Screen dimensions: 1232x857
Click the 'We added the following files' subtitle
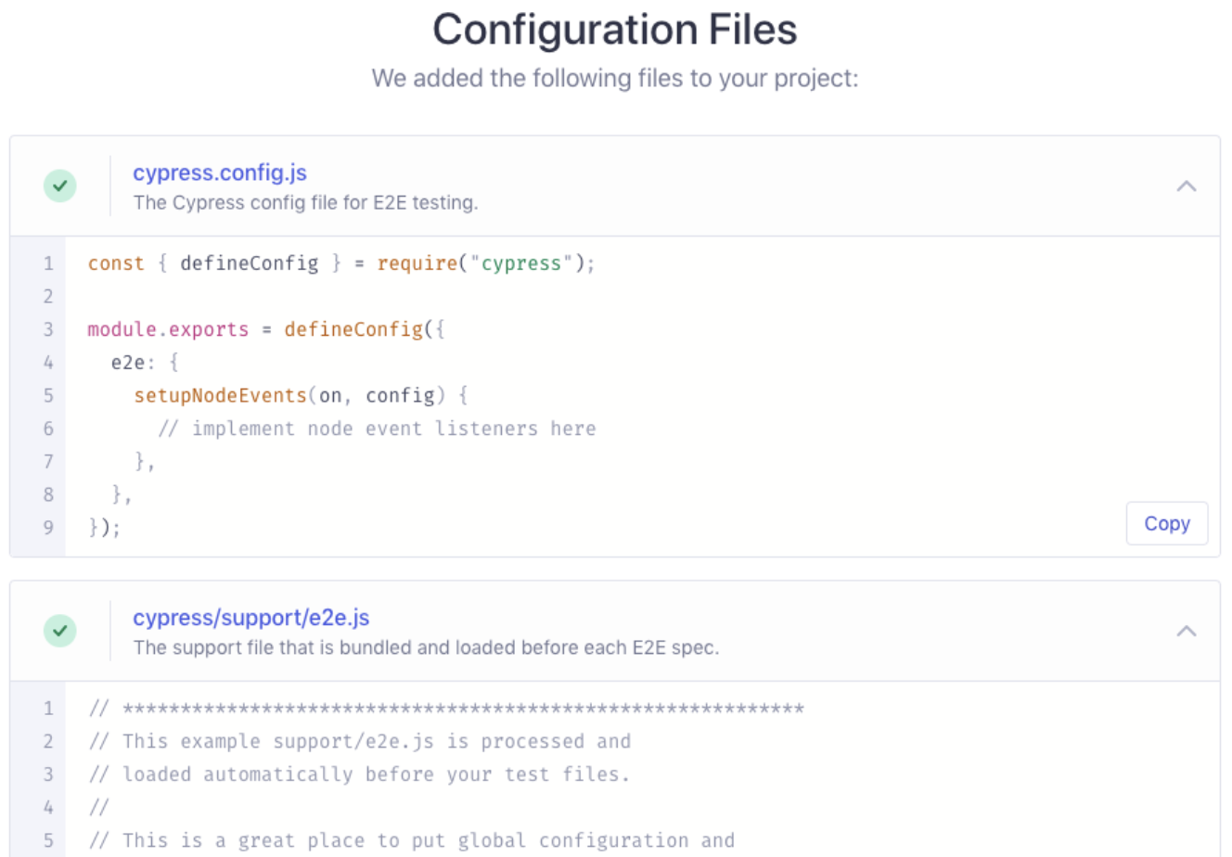615,78
